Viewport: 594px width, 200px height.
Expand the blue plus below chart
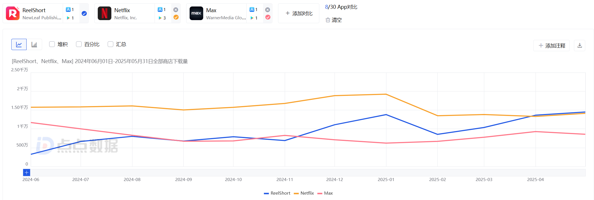(x=27, y=173)
